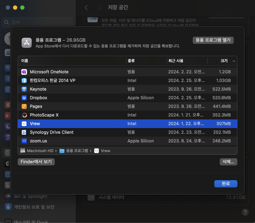Click the 246.2MB size value

tap(222, 141)
